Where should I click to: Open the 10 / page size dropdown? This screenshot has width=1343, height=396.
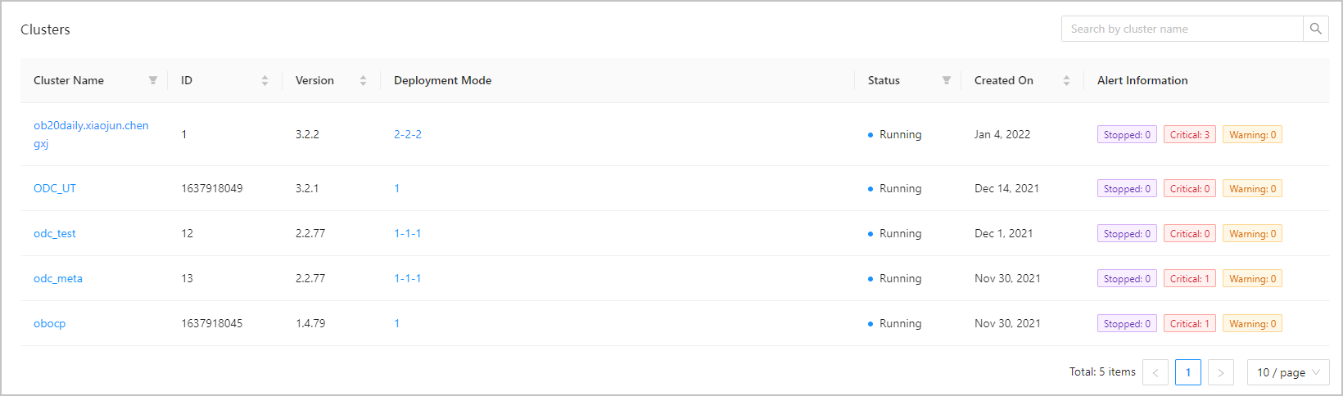pyautogui.click(x=1288, y=372)
